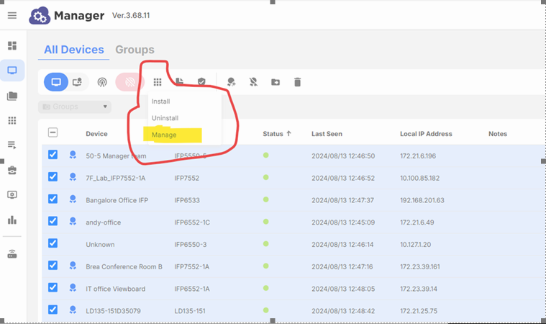Select the single display toolbar button
This screenshot has width=546, height=324.
tap(56, 82)
